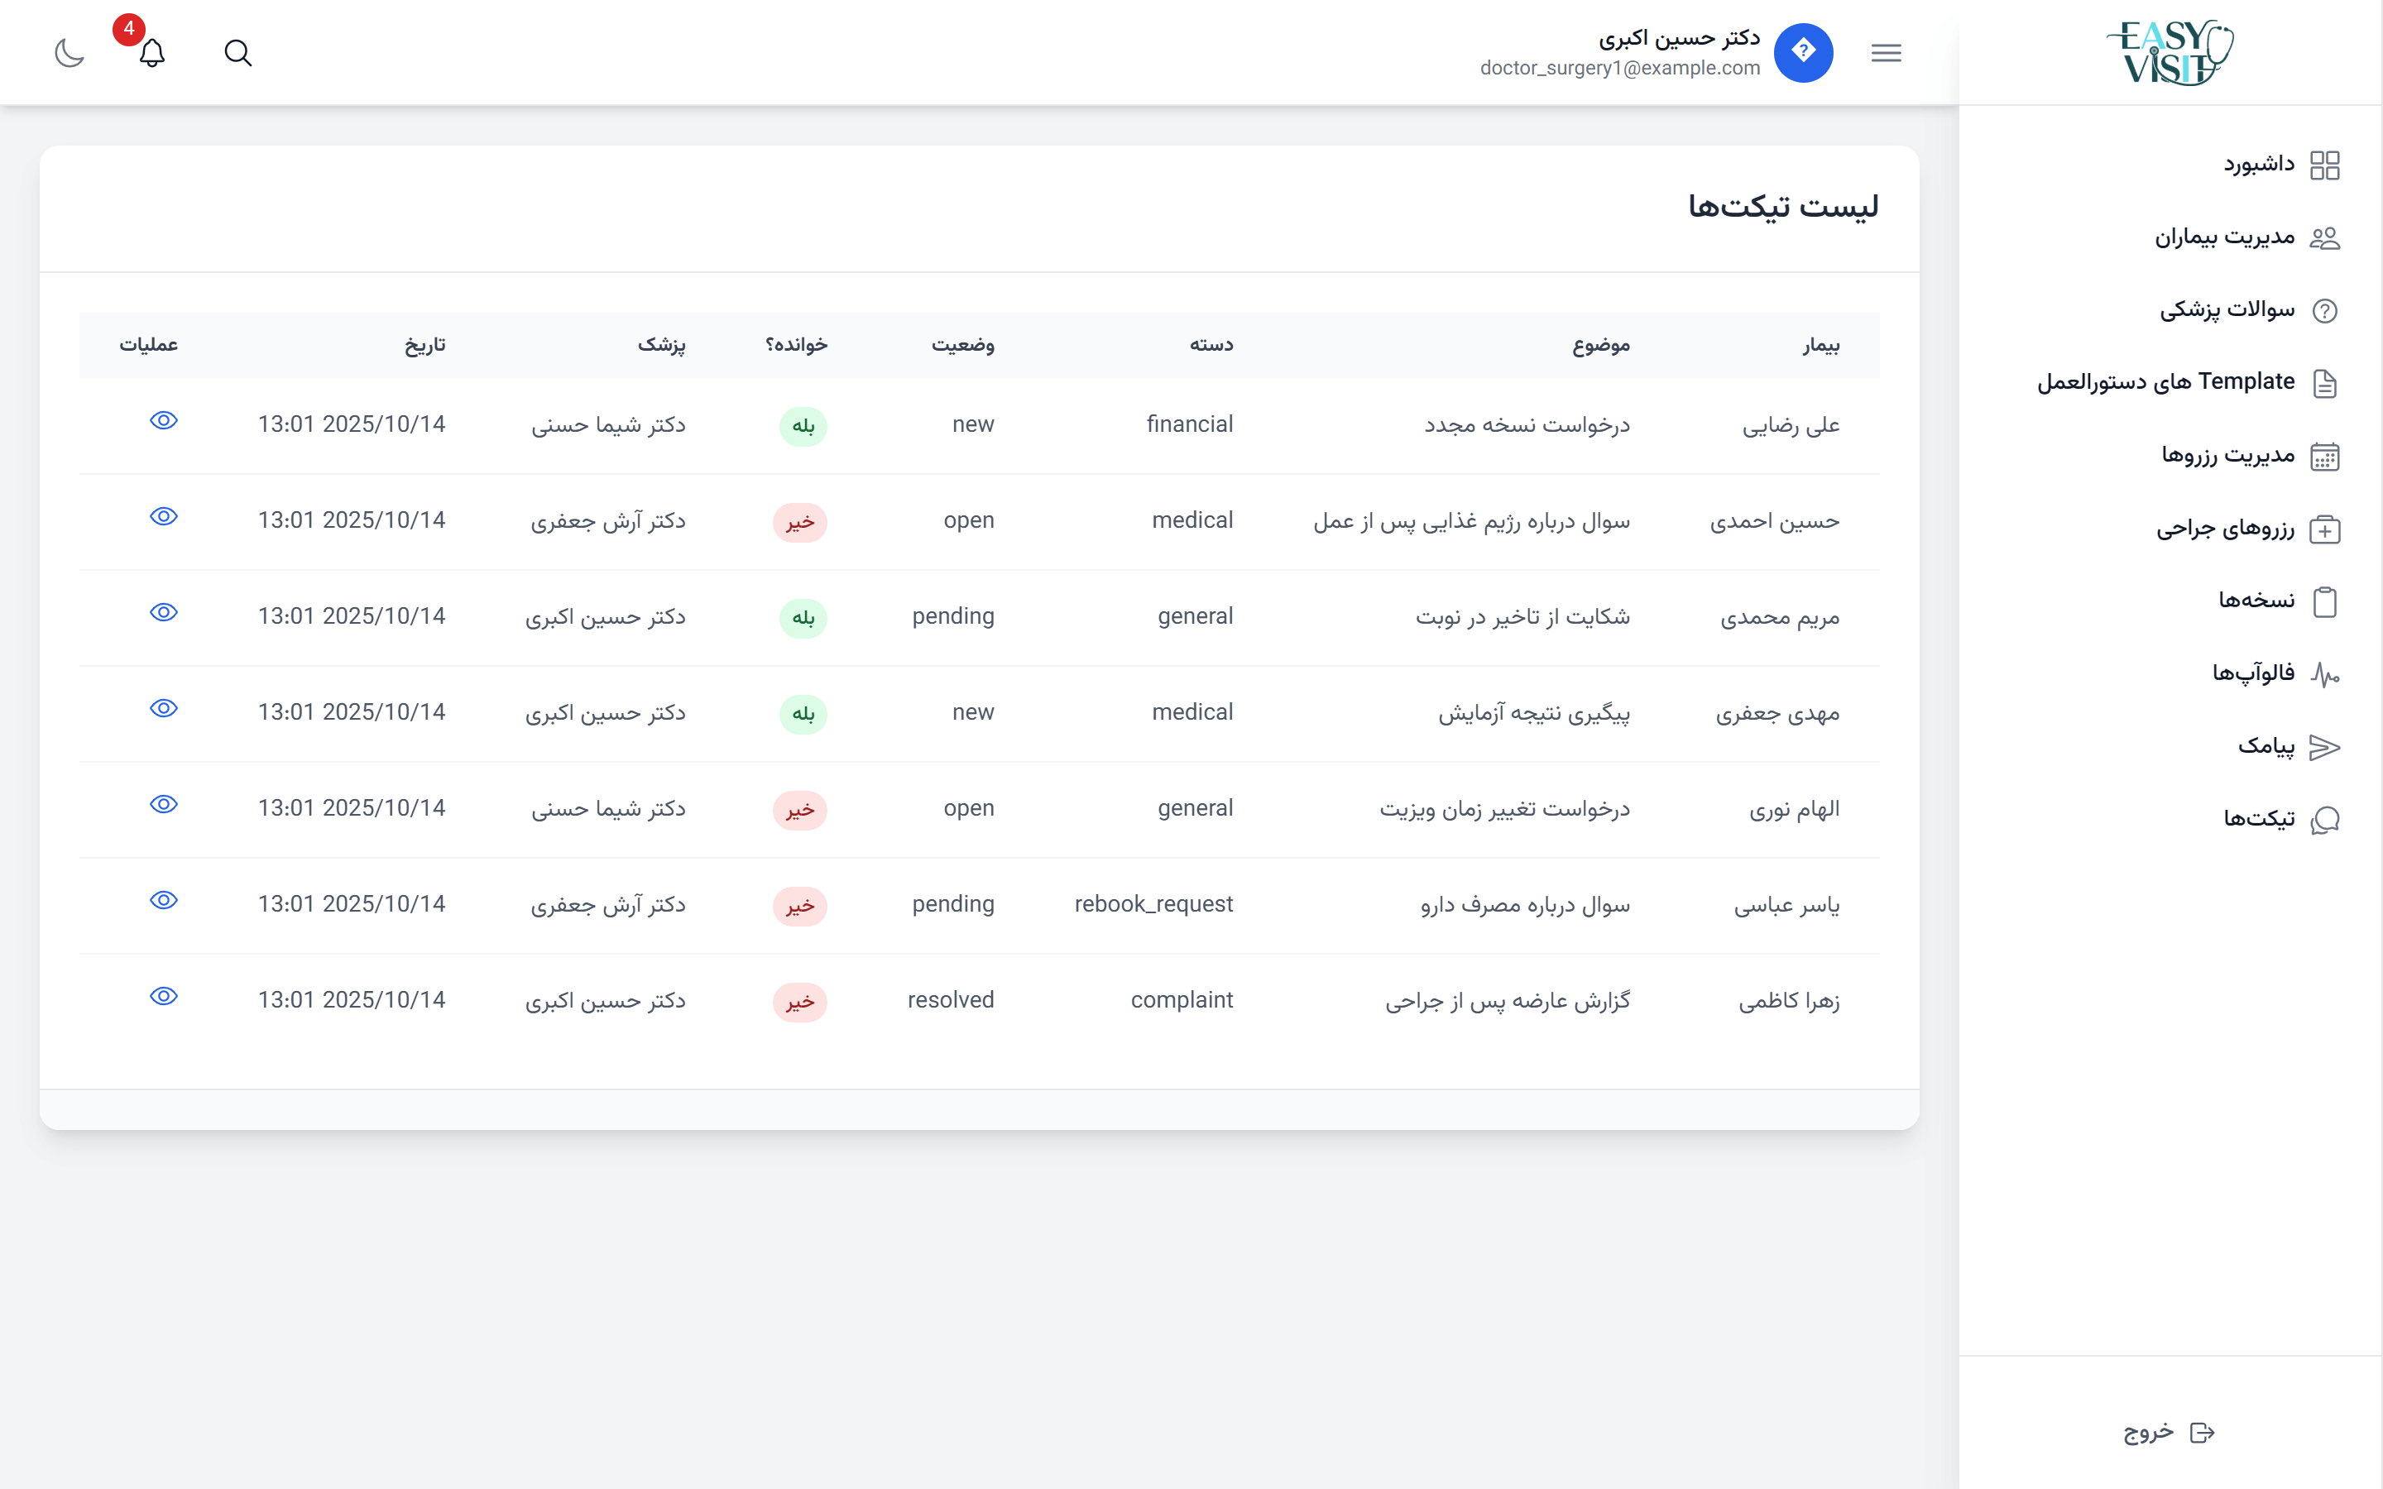Click the سوالات پزشکی question icon

pyautogui.click(x=2324, y=311)
